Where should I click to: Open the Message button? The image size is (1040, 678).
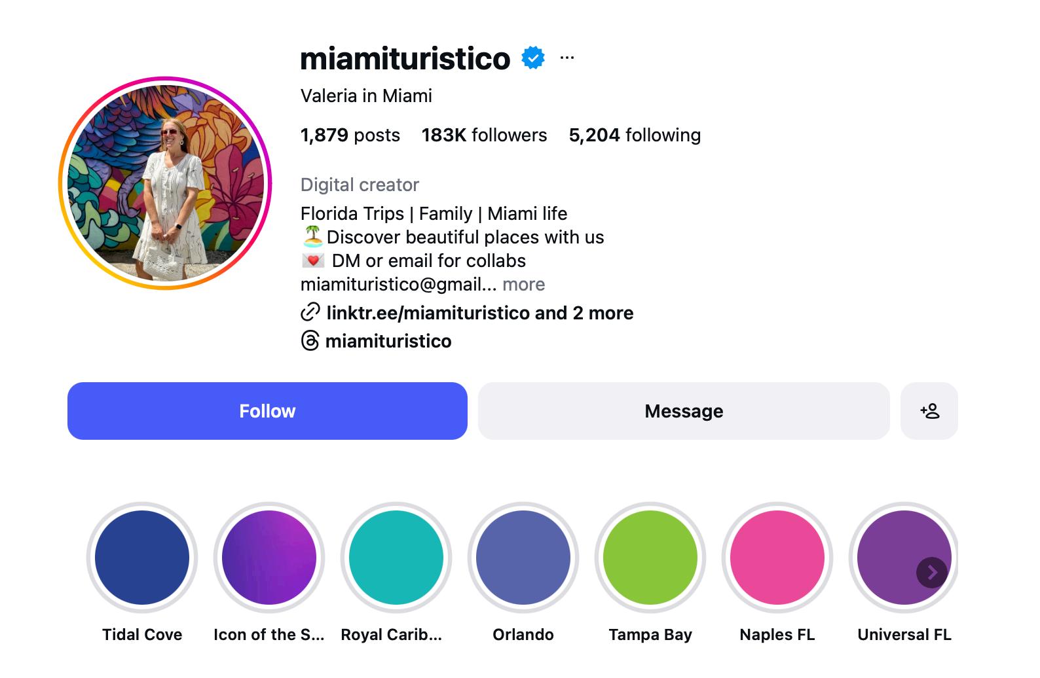pos(684,411)
